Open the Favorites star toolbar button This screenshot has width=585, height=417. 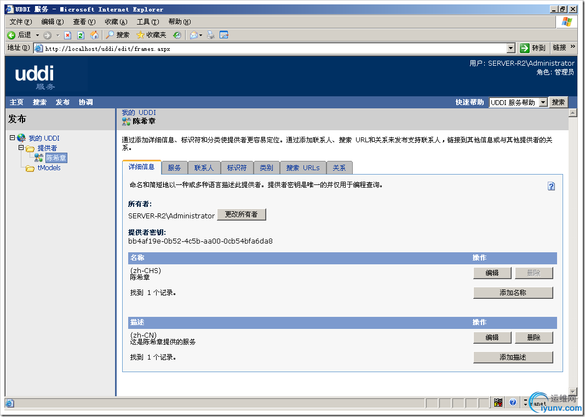coord(151,35)
